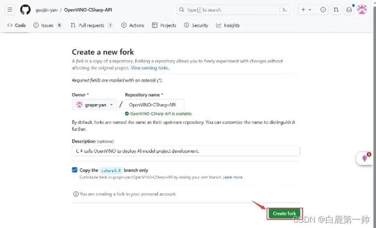Open the hamburger navigation menu
Screen dimensions: 376x228
pos(10,10)
